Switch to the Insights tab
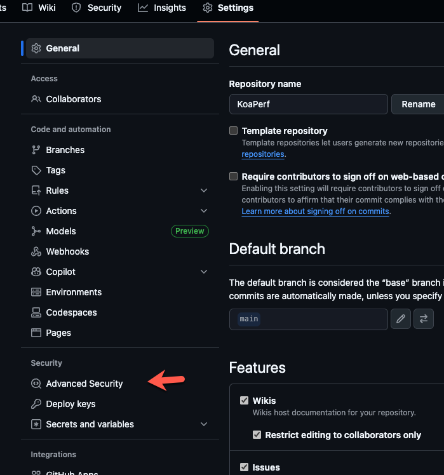 (162, 8)
